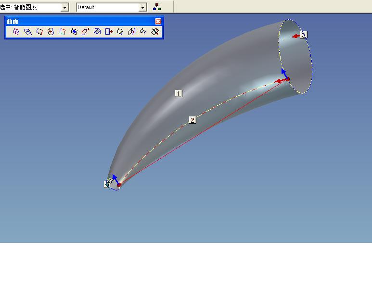Select the mesh surface tool in 曲面 toolbar
372x292 pixels.
click(16, 32)
